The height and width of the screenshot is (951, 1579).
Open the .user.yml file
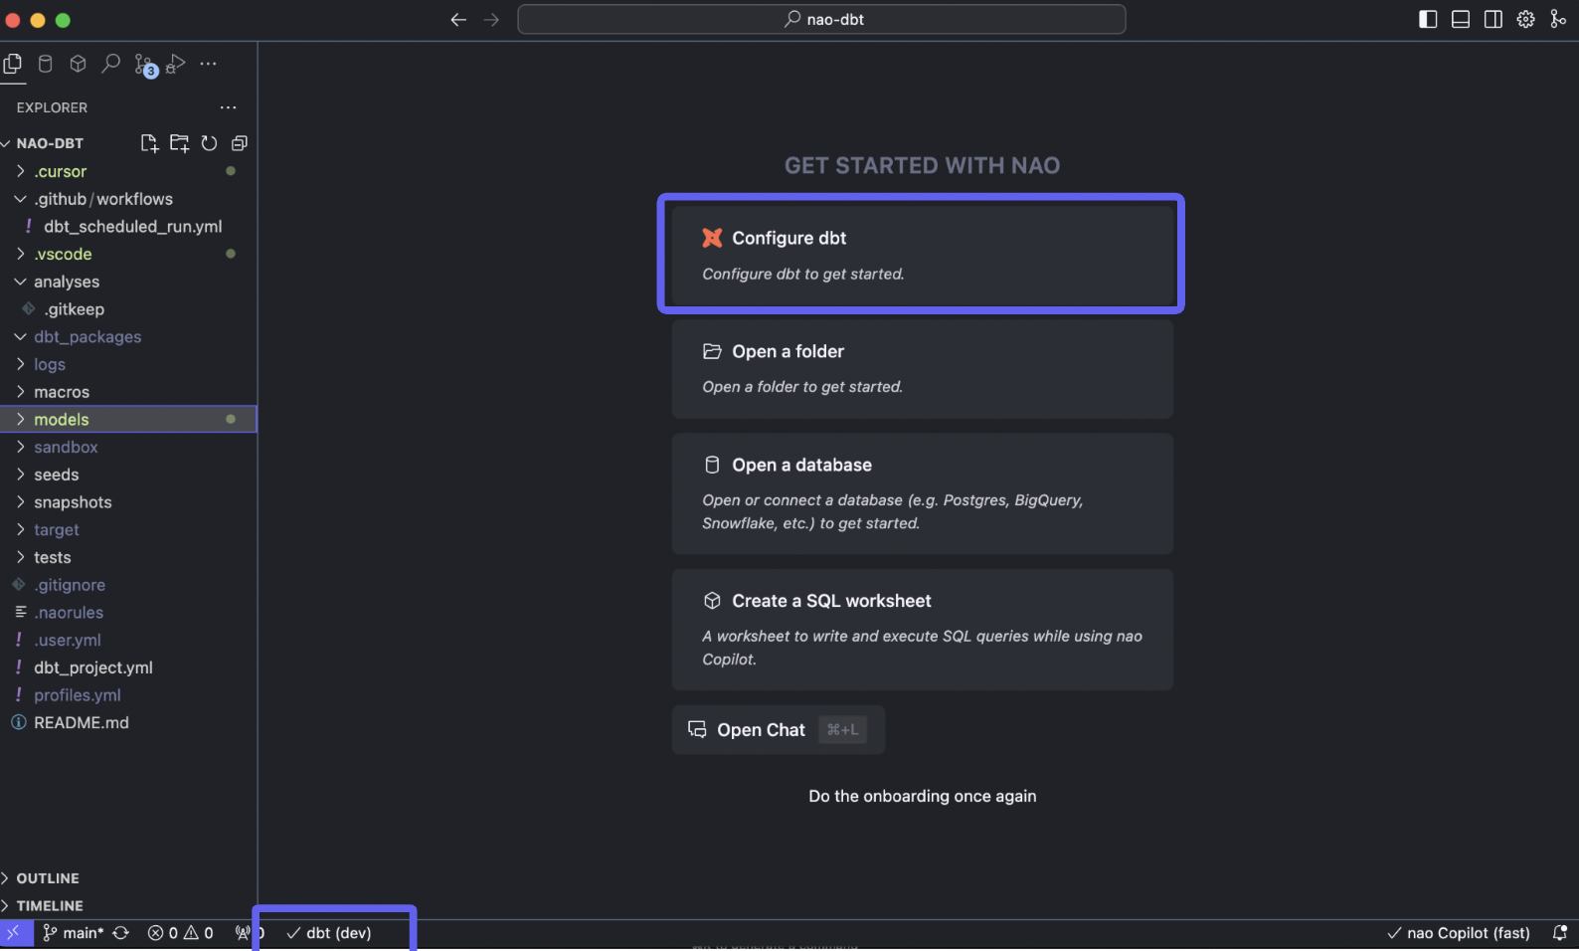[x=128, y=641]
